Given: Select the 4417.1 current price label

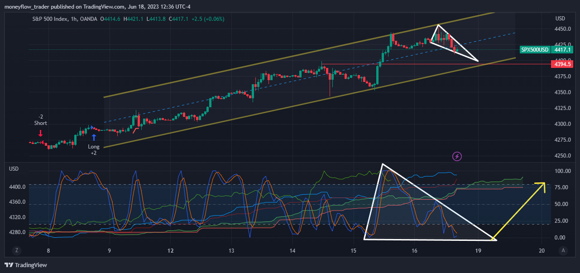Looking at the screenshot, I should (562, 50).
